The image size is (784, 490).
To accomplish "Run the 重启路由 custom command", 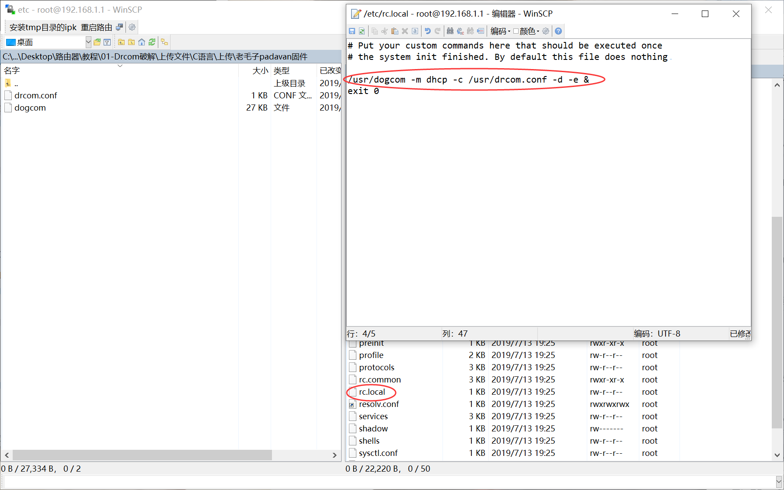I will 97,27.
